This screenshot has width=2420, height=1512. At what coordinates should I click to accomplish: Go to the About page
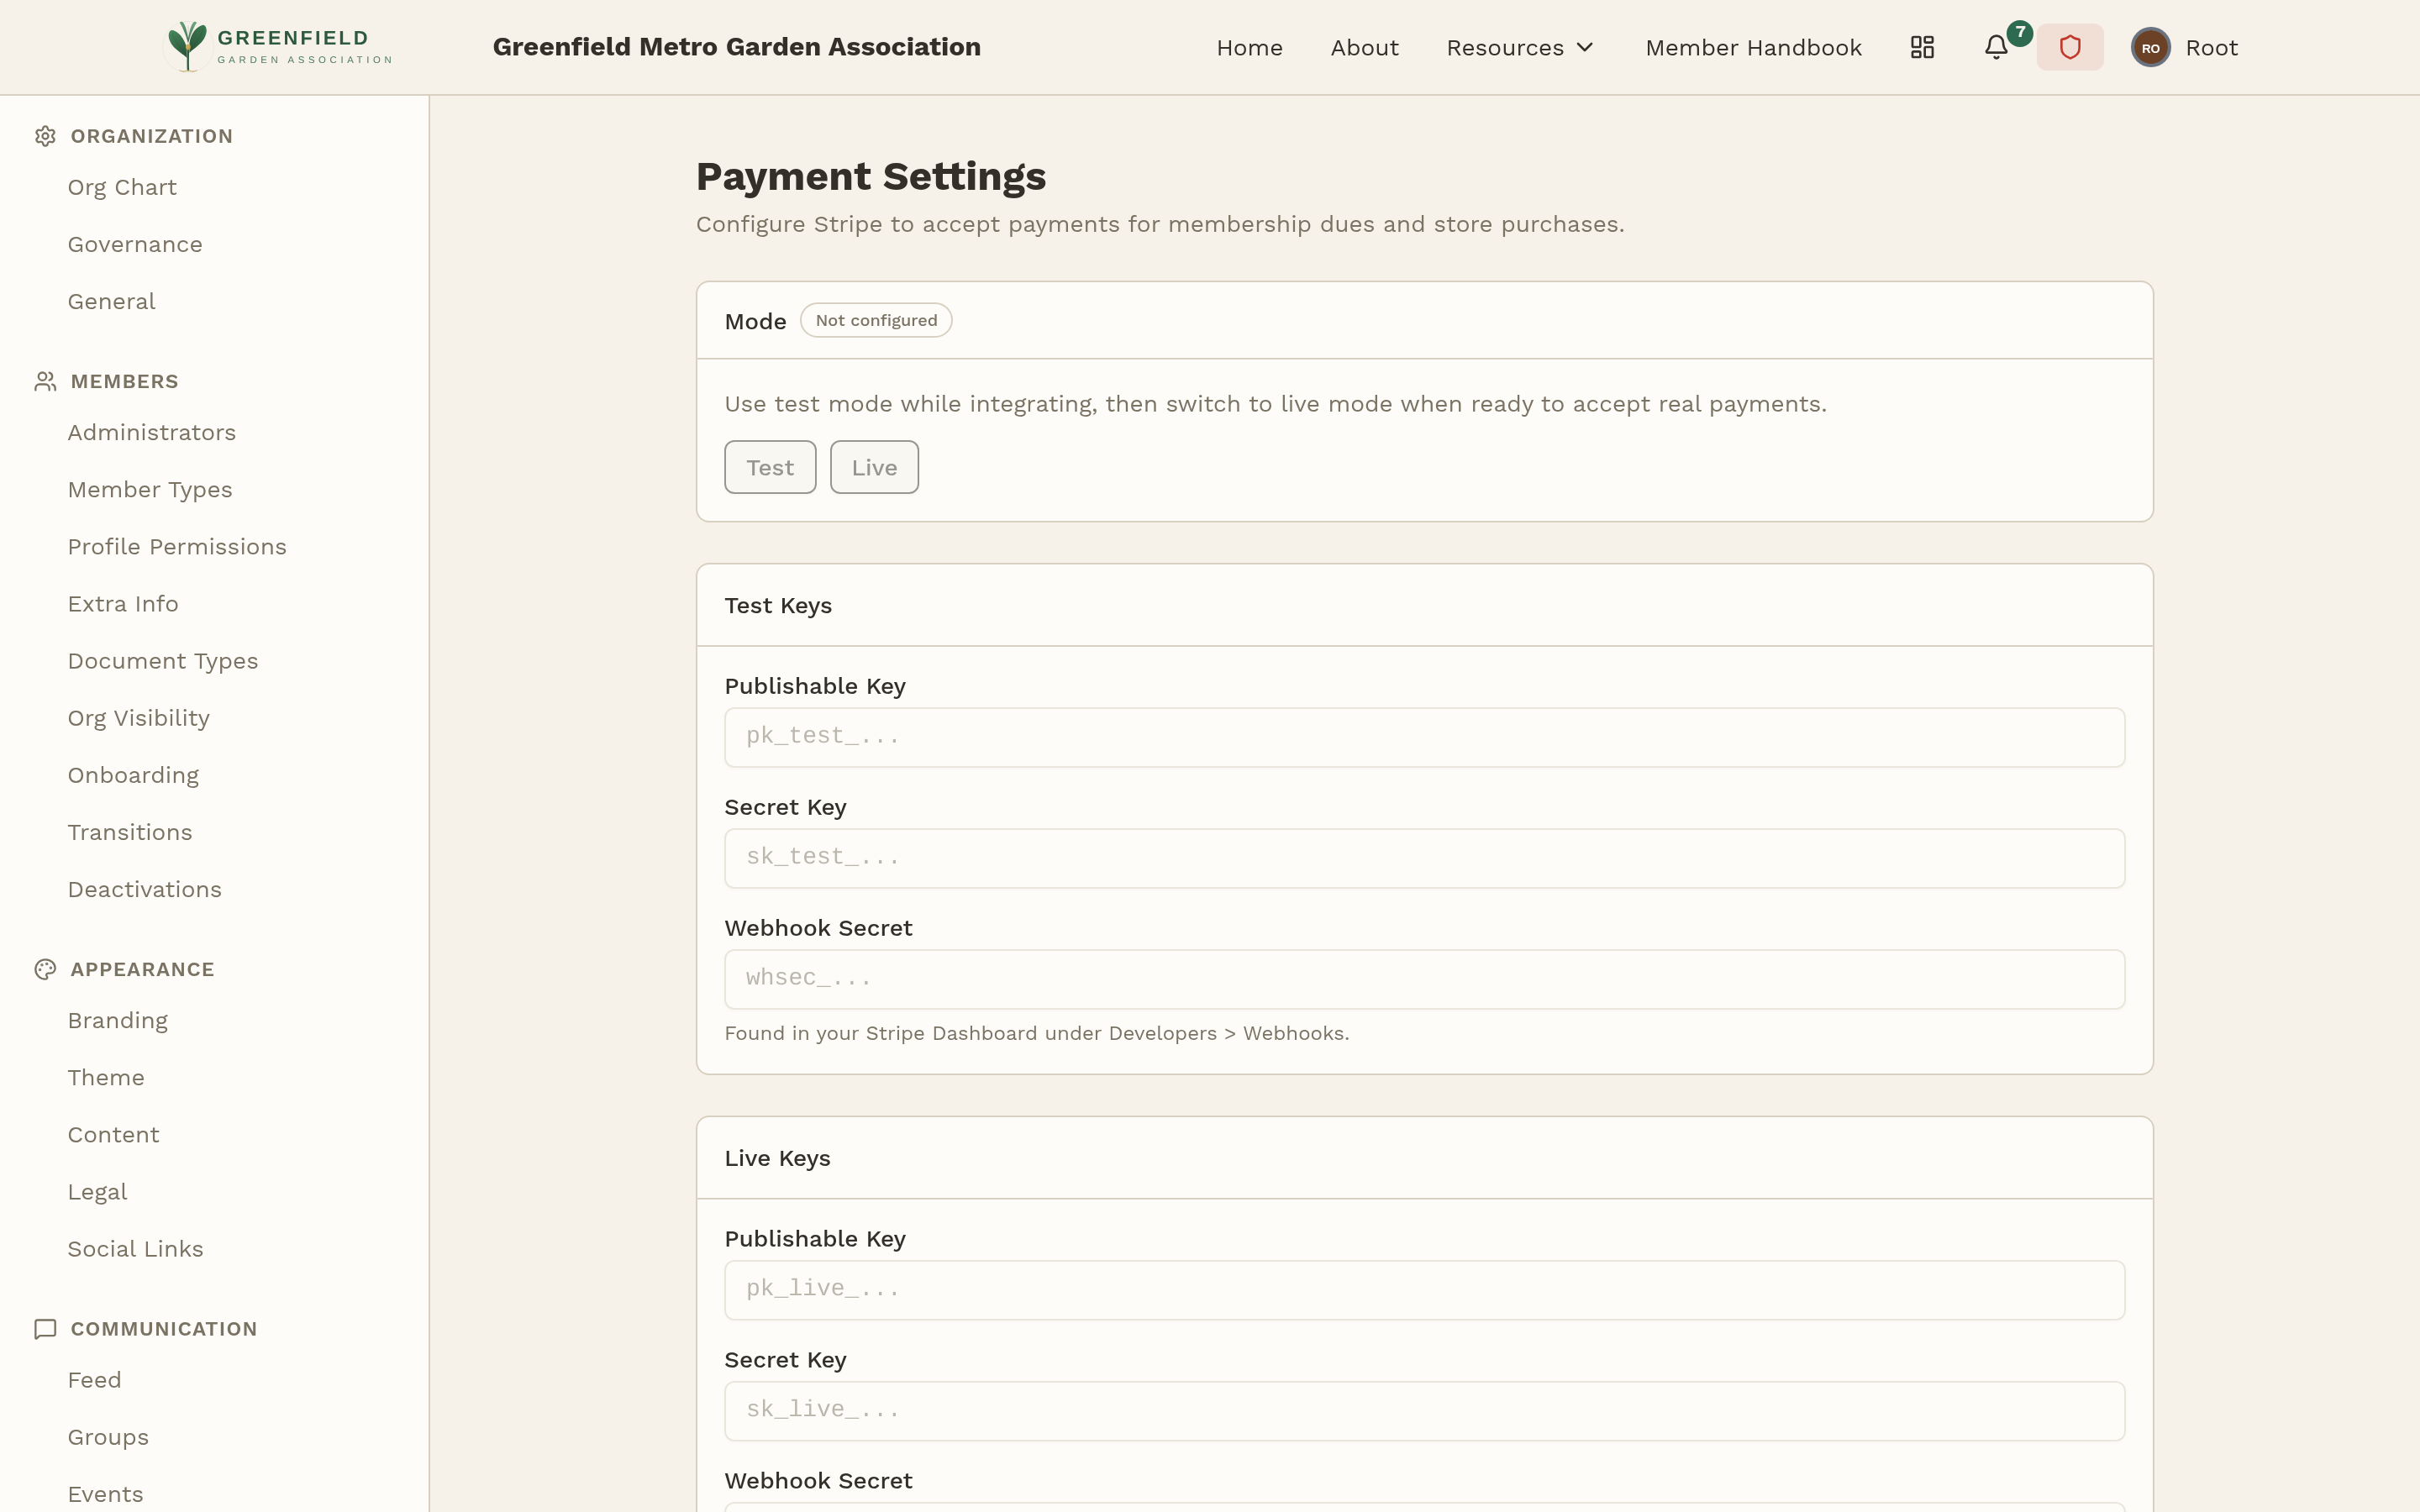[1364, 47]
